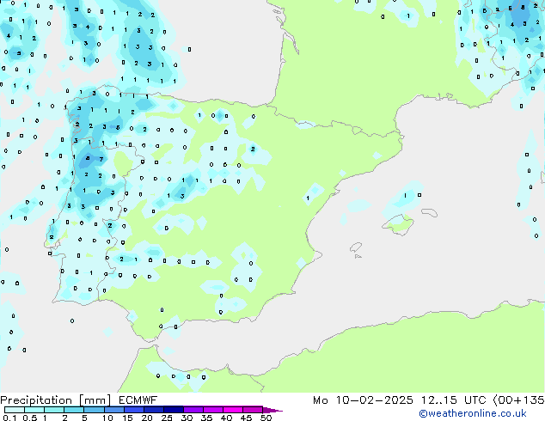Click the legend value "15"
The width and height of the screenshot is (545, 421).
coord(127,418)
